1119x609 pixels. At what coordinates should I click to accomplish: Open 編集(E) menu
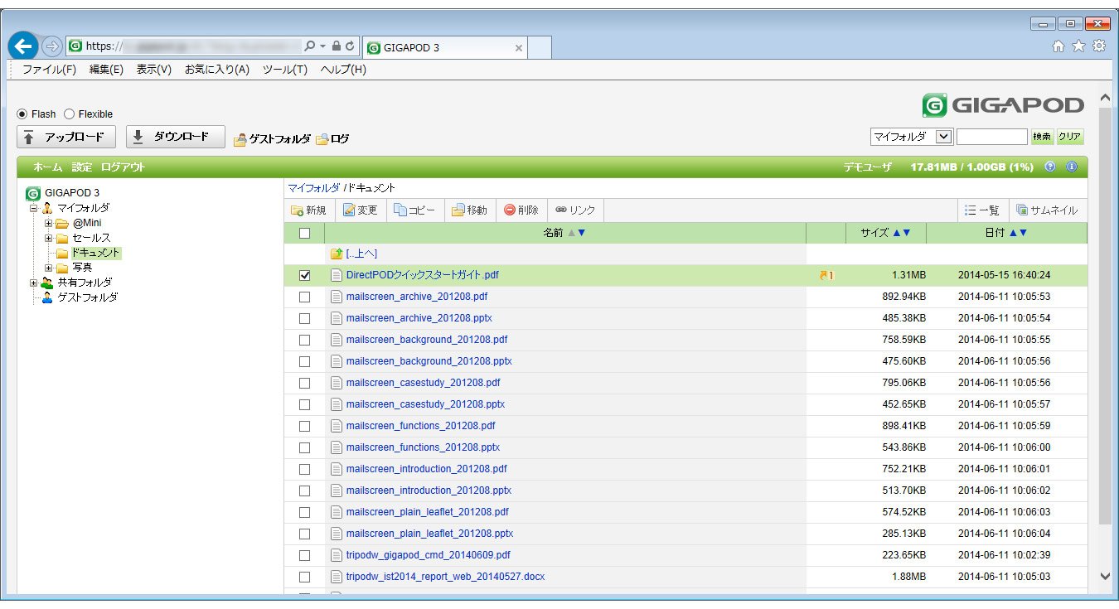(x=106, y=70)
